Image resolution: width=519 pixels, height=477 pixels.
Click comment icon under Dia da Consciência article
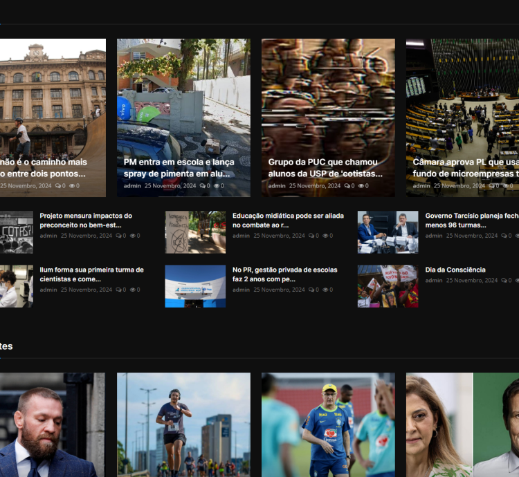point(504,281)
